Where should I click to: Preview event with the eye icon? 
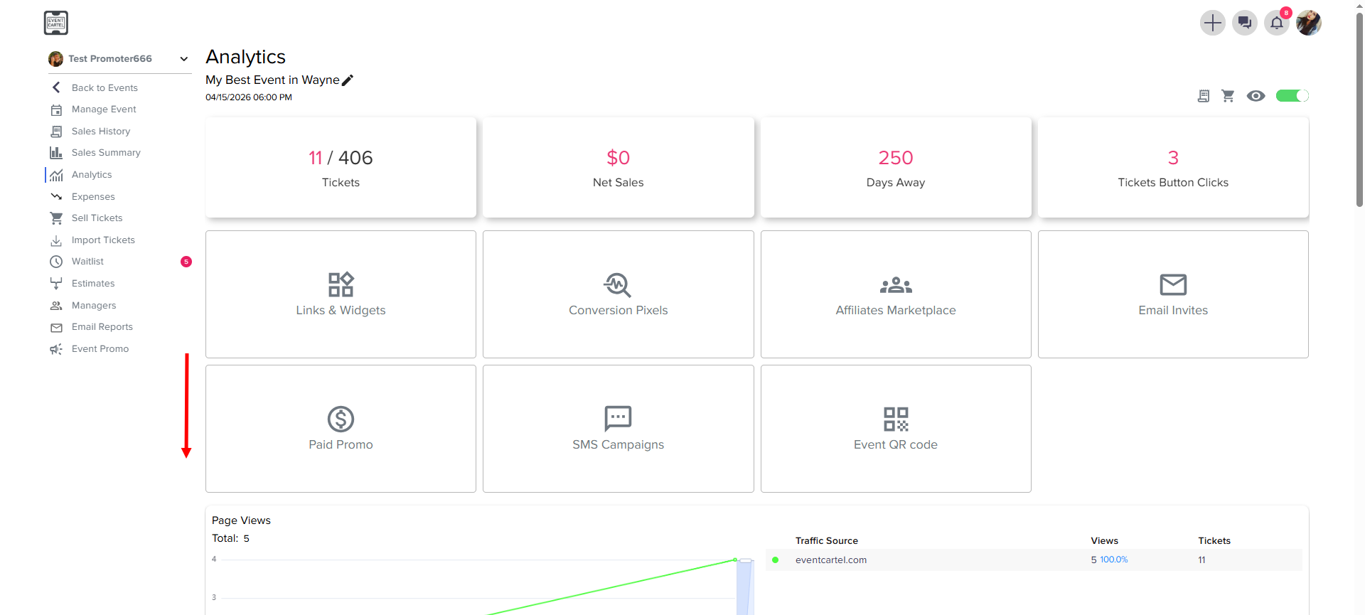(1256, 96)
